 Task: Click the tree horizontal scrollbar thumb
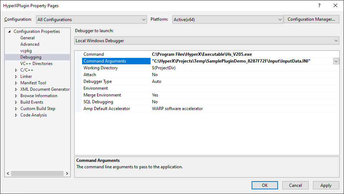coord(37,174)
